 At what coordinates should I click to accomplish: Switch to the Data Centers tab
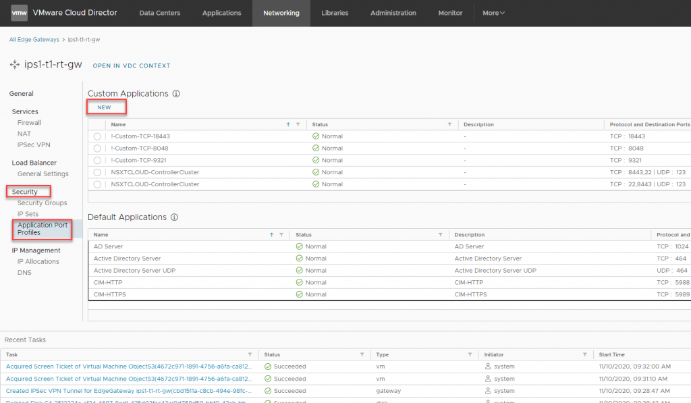[x=161, y=13]
